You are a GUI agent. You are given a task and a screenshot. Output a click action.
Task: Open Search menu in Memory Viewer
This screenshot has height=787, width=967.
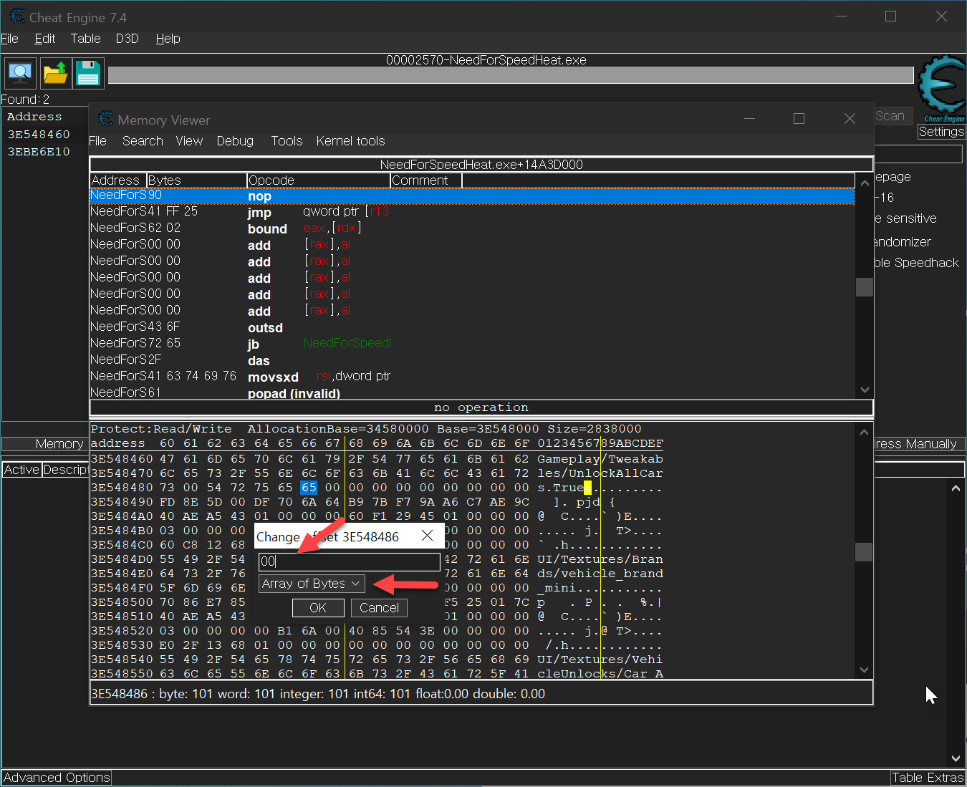tap(143, 141)
